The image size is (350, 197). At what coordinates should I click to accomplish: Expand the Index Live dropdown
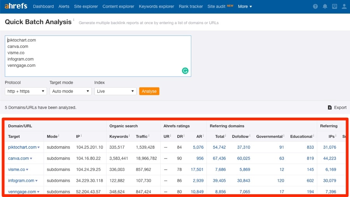(x=115, y=91)
